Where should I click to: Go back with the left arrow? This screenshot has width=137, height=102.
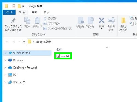(7, 42)
